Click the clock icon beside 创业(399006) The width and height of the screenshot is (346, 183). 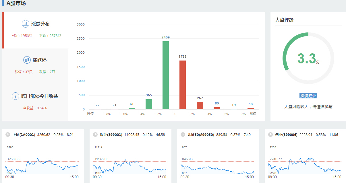tap(270, 135)
